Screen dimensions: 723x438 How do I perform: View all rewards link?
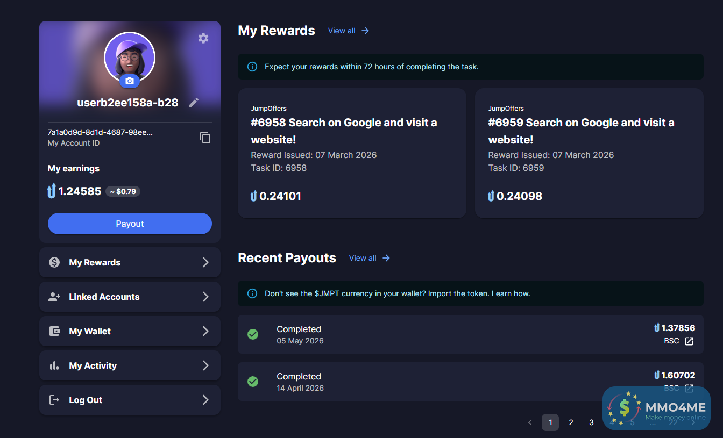342,31
